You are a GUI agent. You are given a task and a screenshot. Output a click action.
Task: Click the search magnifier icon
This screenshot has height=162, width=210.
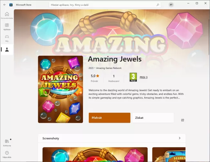158,5
